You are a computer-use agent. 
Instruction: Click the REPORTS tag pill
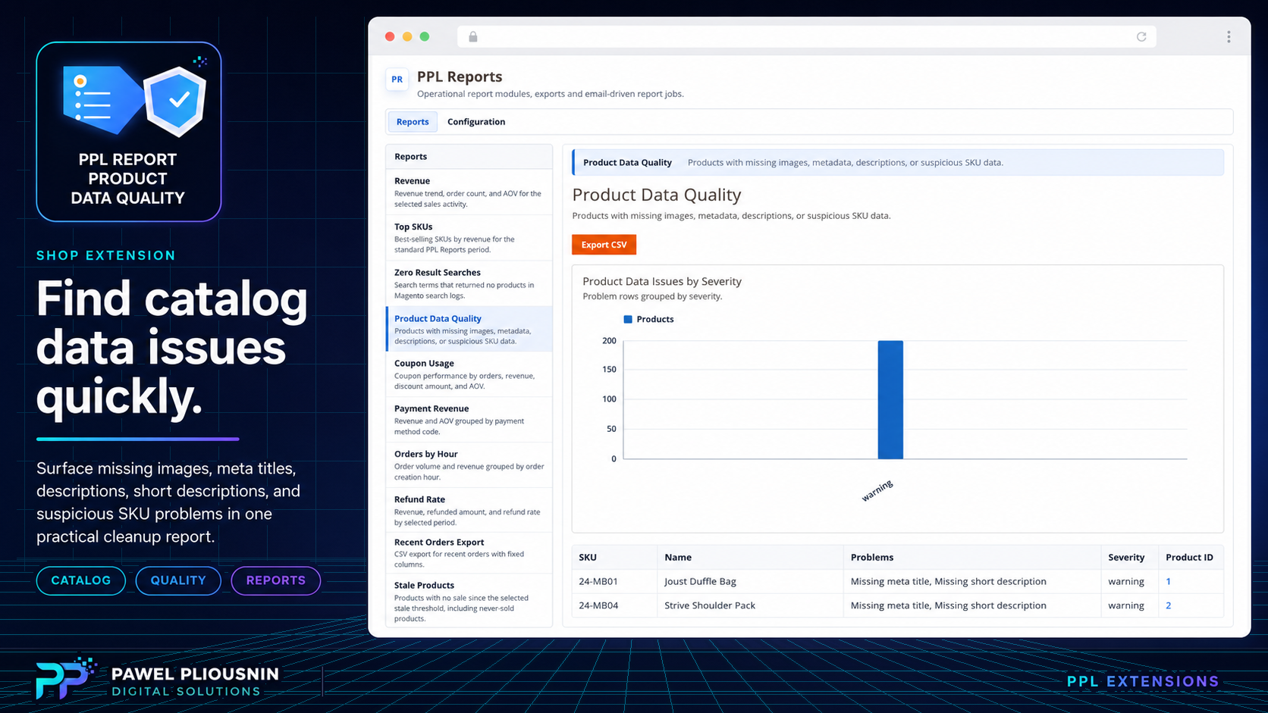[276, 580]
